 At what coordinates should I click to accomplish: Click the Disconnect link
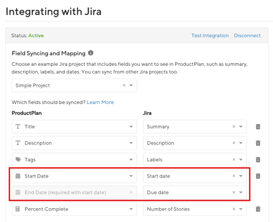(x=247, y=36)
